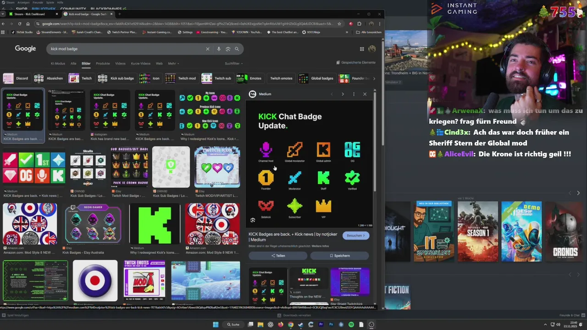The image size is (587, 330).
Task: Open the Alle Lesezeichen folder
Action: (369, 32)
